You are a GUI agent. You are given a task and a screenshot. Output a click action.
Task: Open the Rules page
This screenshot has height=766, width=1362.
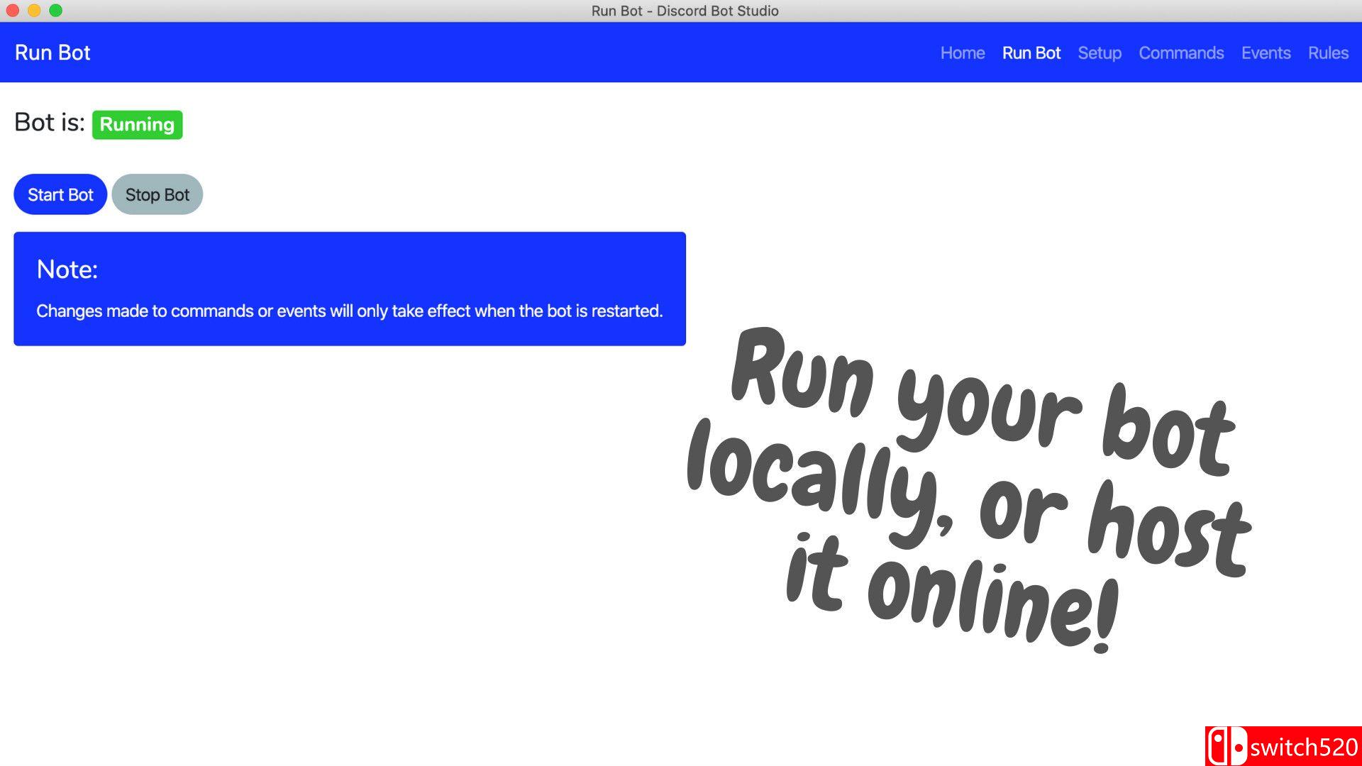tap(1327, 53)
